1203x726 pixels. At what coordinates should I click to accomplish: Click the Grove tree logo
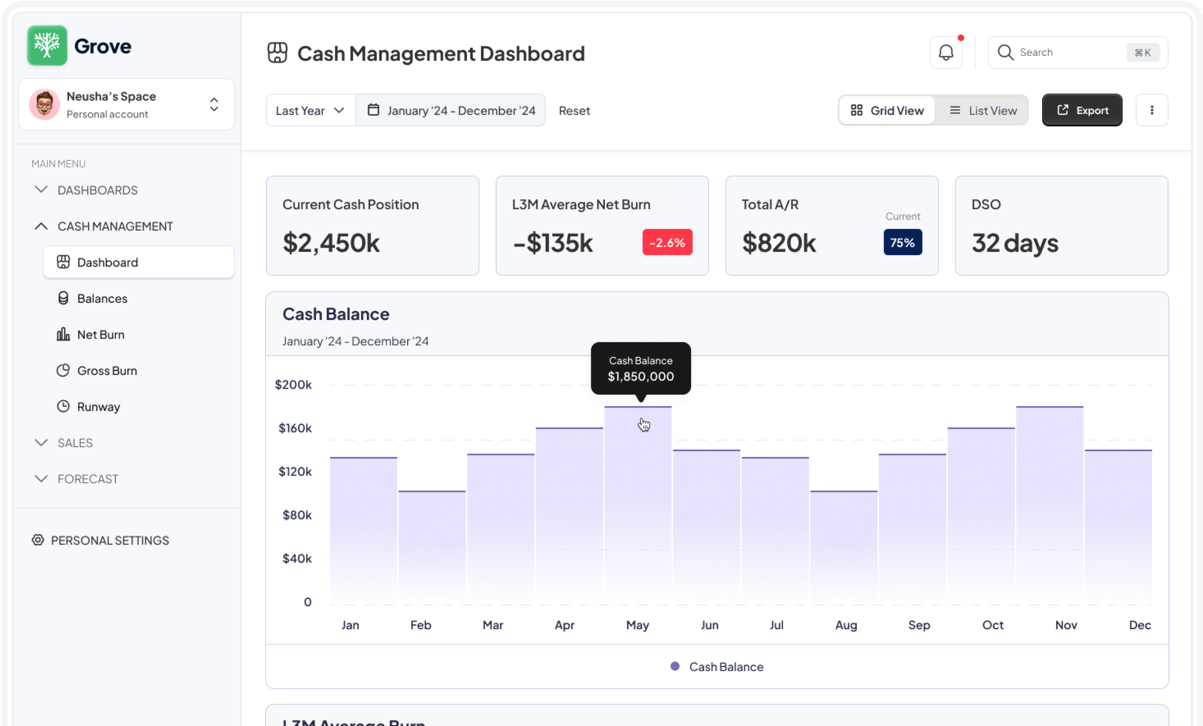47,45
